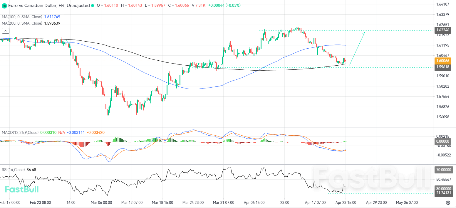Click the MACD(12,26,9,Close) indicator label

click(20, 132)
